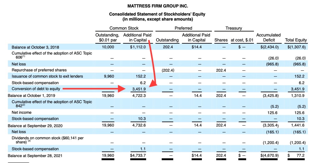Select 'Consolidated Statement of Stockholders' Equity' heading
The height and width of the screenshot is (163, 315).
point(157,14)
